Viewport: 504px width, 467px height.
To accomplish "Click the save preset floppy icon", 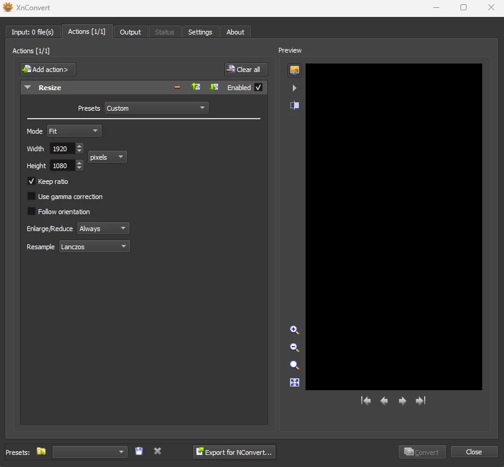I will pos(139,451).
